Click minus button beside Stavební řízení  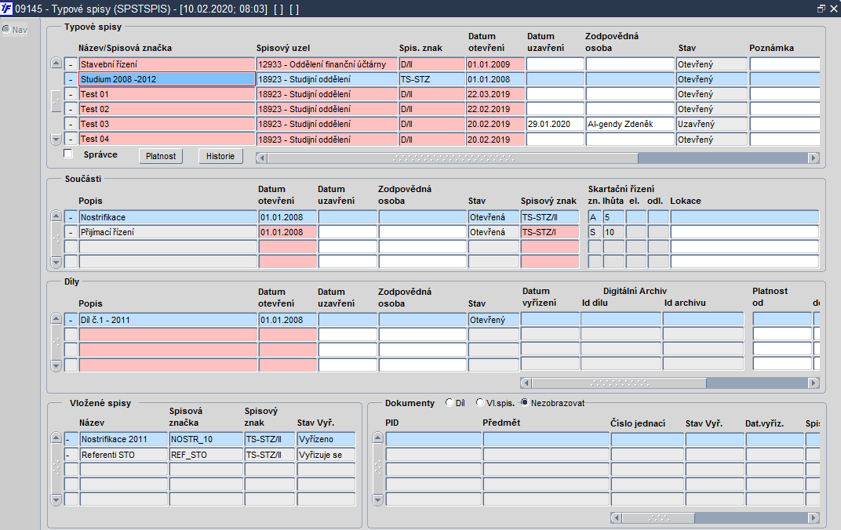tap(71, 64)
